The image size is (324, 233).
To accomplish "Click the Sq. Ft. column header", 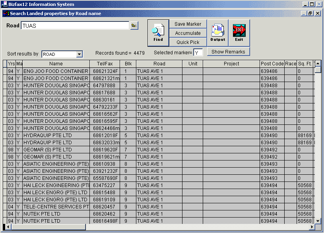I will 305,64.
